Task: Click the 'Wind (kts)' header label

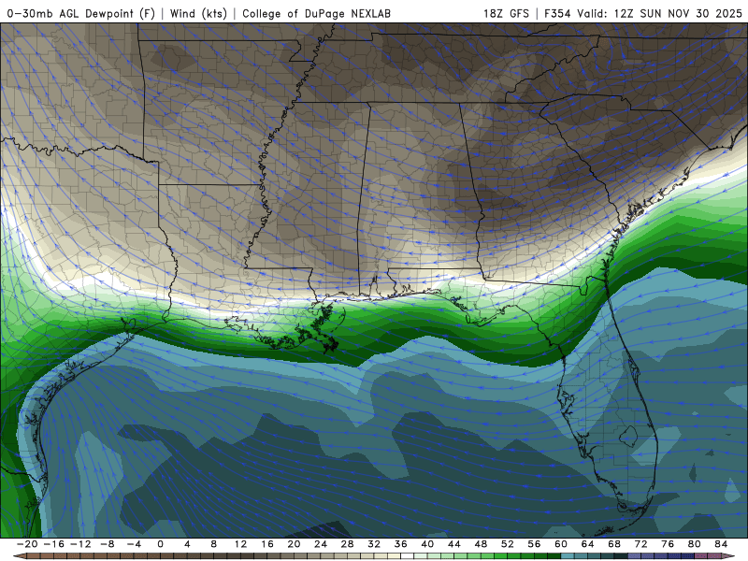Action: (198, 13)
